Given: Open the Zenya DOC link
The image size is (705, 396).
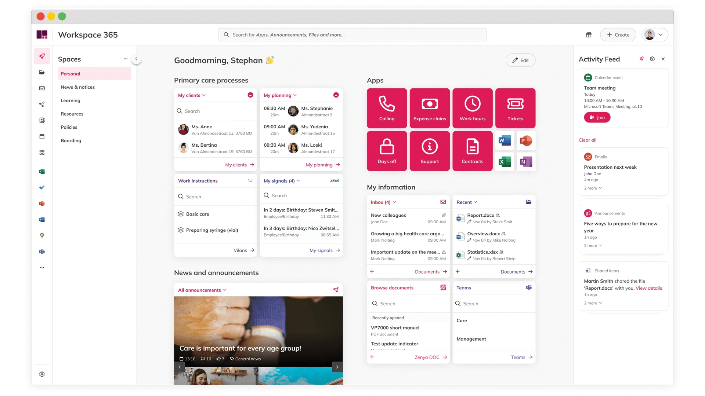Looking at the screenshot, I should click(431, 357).
